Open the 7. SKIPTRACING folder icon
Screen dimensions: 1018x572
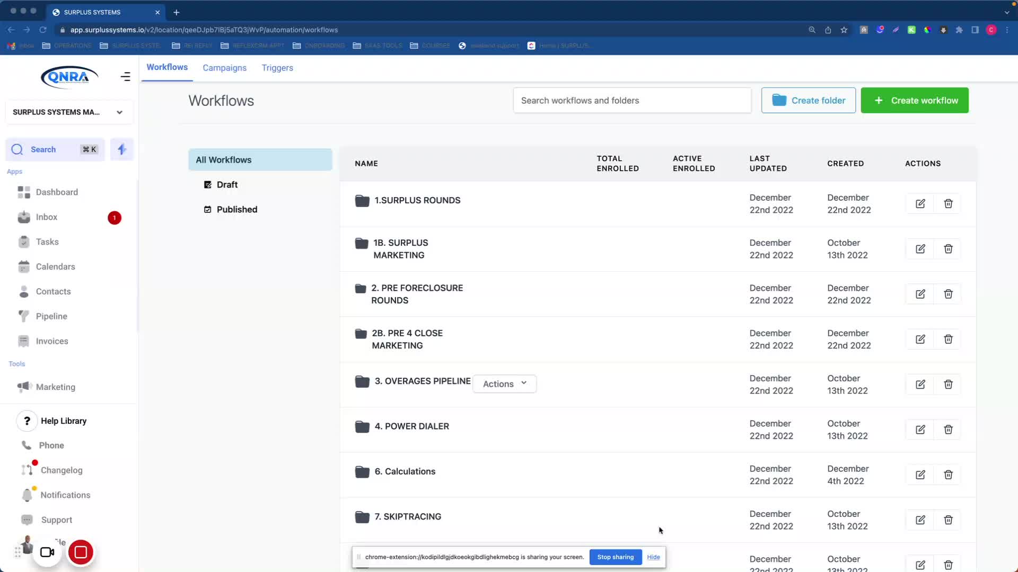coord(362,517)
